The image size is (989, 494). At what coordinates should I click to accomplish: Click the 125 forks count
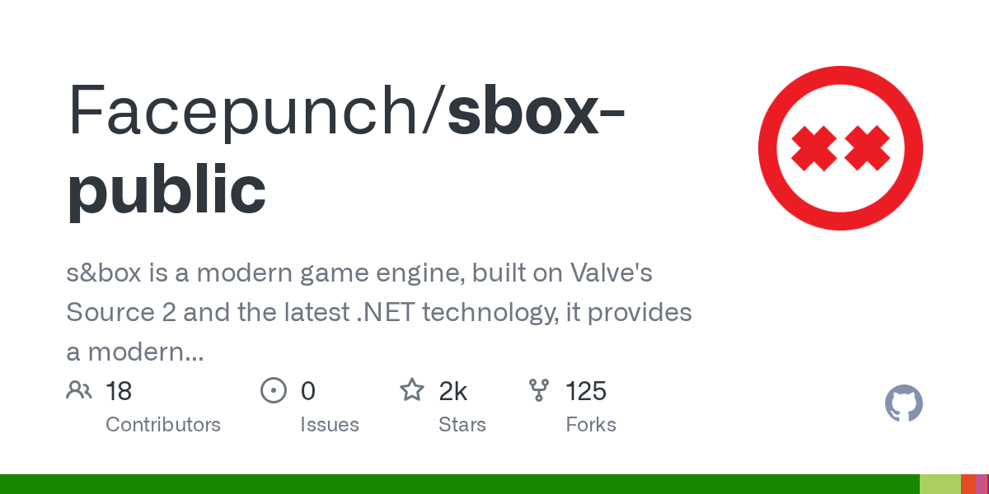(586, 391)
